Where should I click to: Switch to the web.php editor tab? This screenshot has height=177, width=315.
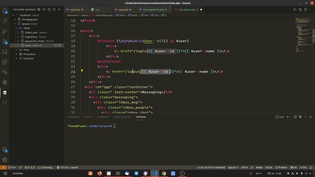[x=76, y=9]
